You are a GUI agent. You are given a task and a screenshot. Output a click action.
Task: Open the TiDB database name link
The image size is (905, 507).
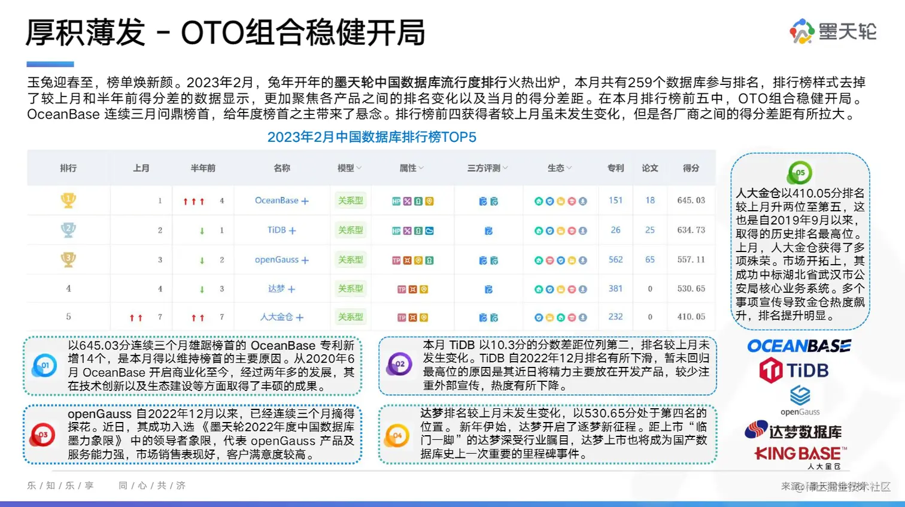(x=277, y=230)
